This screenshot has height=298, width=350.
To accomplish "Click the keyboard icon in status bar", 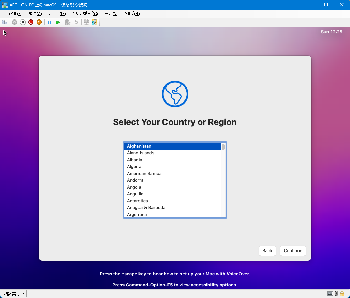I will pos(330,294).
